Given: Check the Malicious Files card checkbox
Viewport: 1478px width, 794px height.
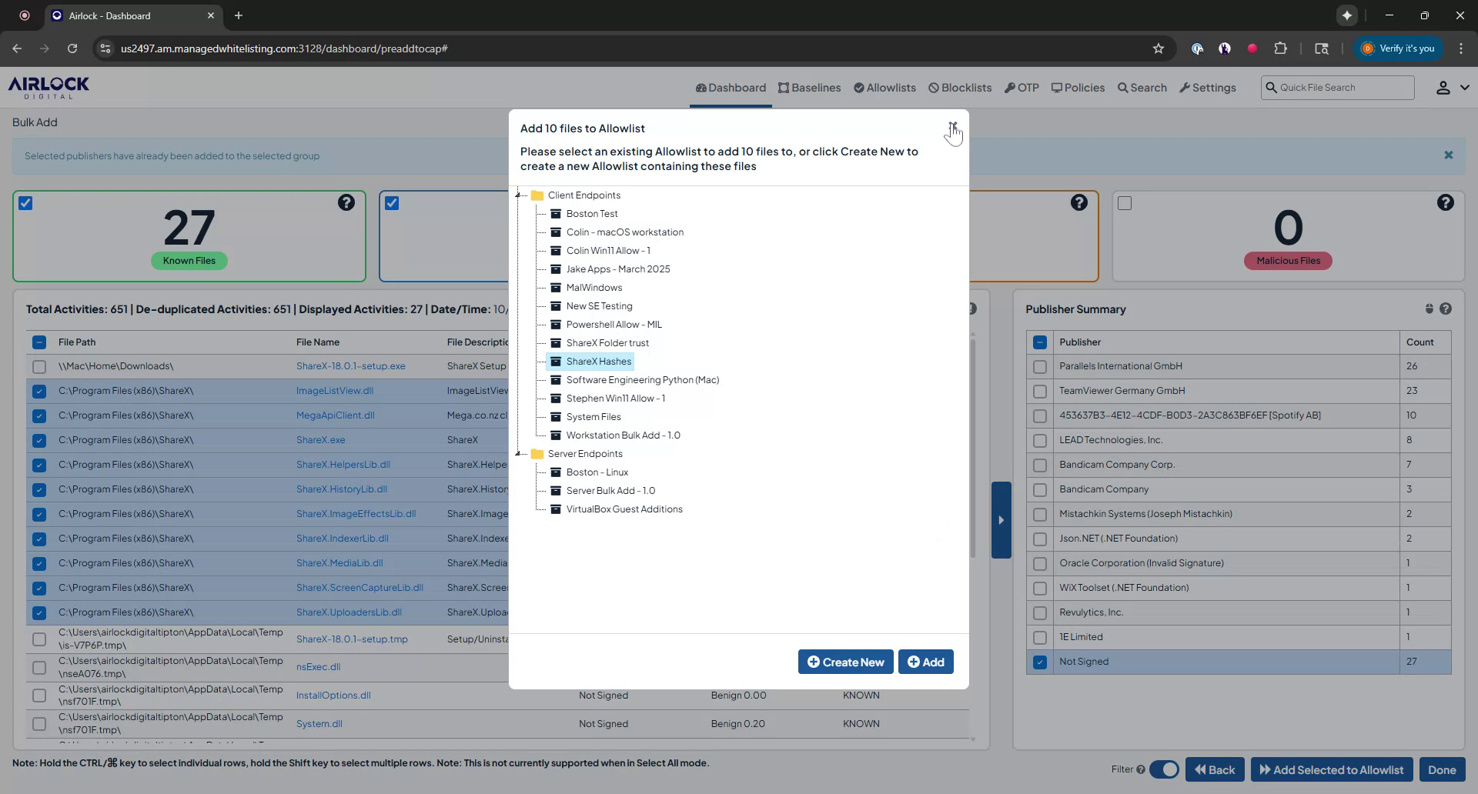Looking at the screenshot, I should click(1125, 203).
